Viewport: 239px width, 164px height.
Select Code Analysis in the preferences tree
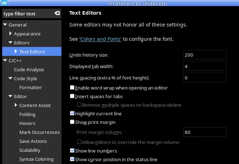(x=29, y=70)
